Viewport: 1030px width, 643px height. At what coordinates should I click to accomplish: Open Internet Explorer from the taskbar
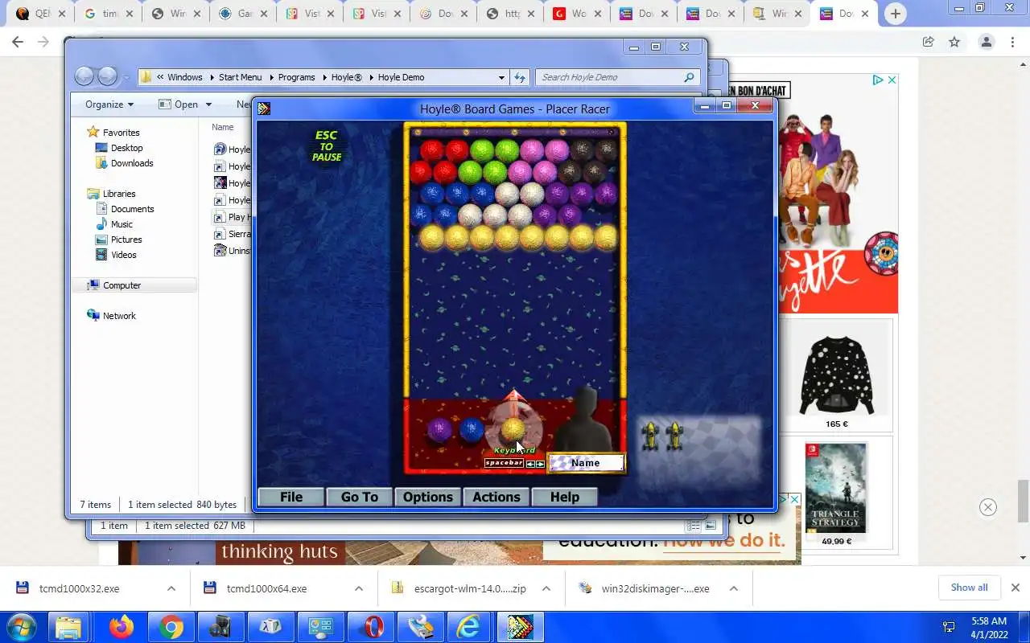click(469, 627)
